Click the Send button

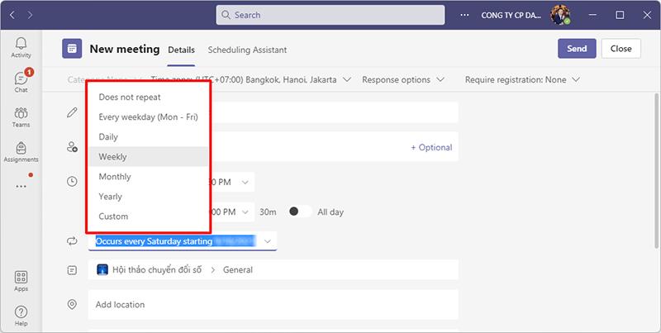(577, 49)
